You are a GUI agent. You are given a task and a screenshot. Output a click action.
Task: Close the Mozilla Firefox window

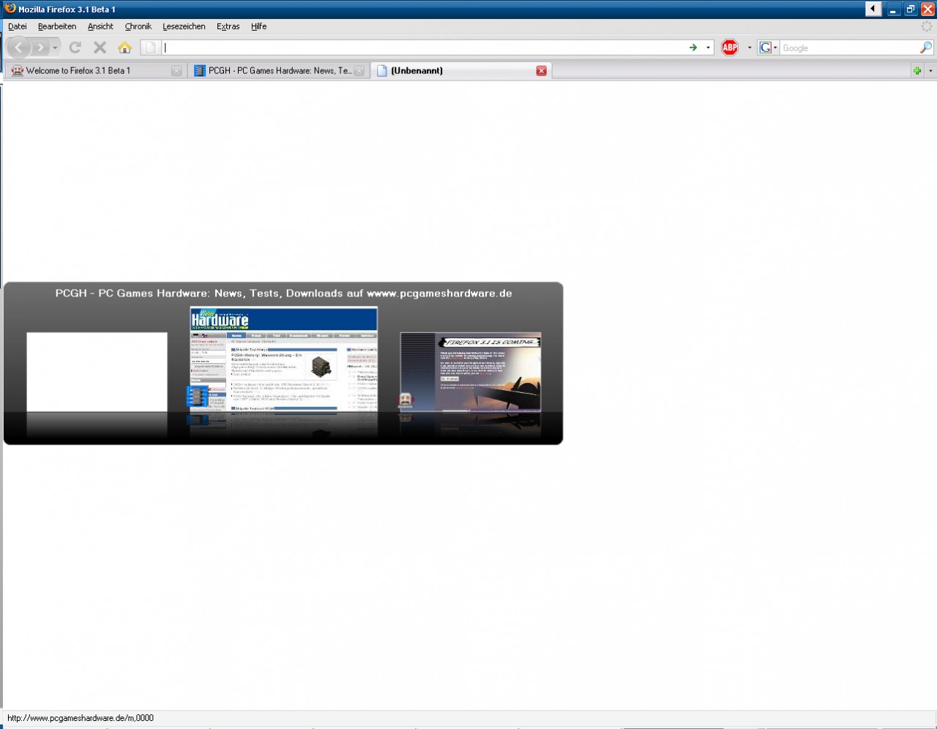(x=927, y=9)
